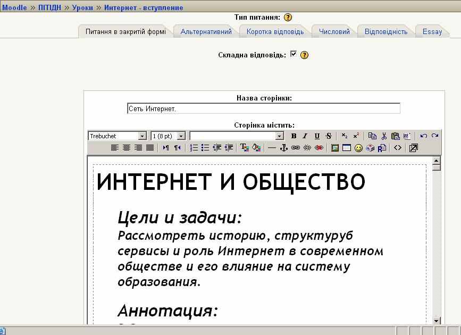Image resolution: width=461 pixels, height=335 pixels.
Task: Toggle HTML source view button
Action: coord(398,148)
